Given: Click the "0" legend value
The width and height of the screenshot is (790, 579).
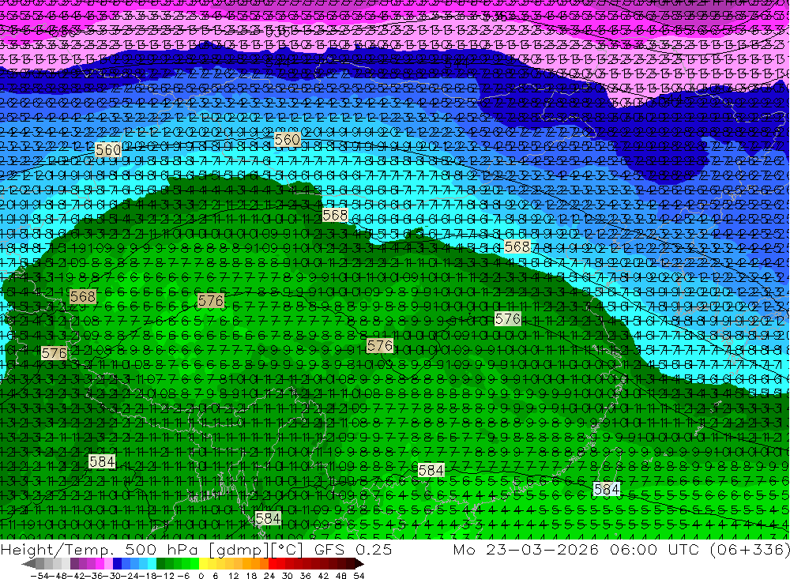Looking at the screenshot, I should [201, 576].
